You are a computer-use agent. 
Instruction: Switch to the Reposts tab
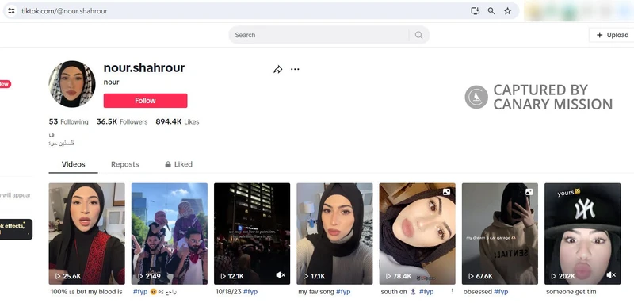click(125, 164)
